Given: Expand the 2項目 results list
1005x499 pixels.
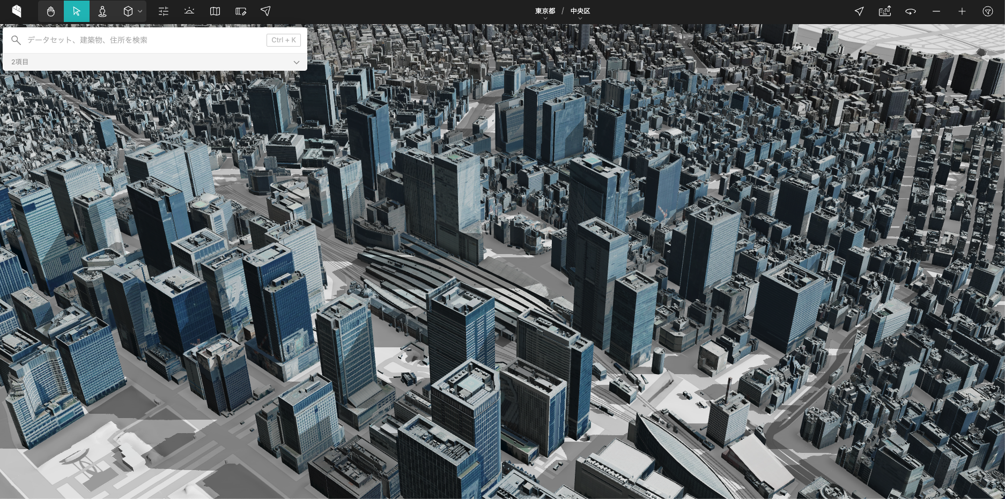Looking at the screenshot, I should click(155, 62).
